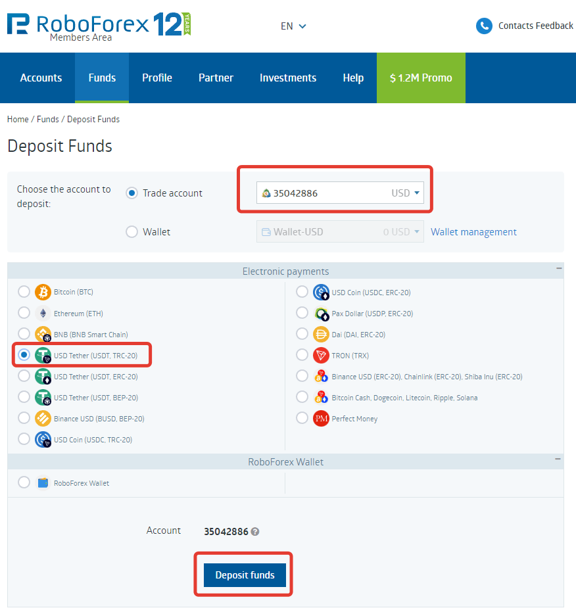The width and height of the screenshot is (576, 612).
Task: Click the BNB Smart Chain icon
Action: coord(43,334)
